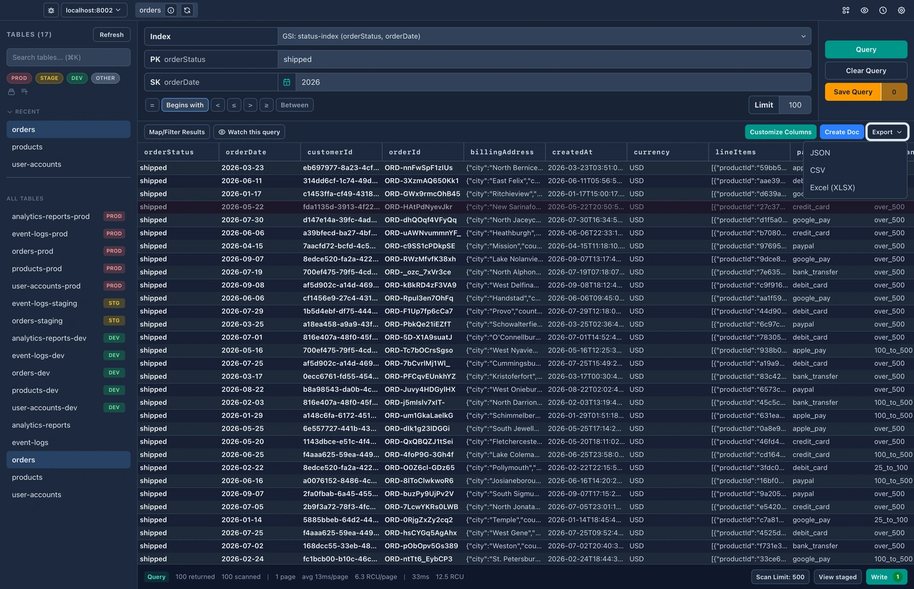Click View staged button
The height and width of the screenshot is (589, 914).
(x=837, y=577)
